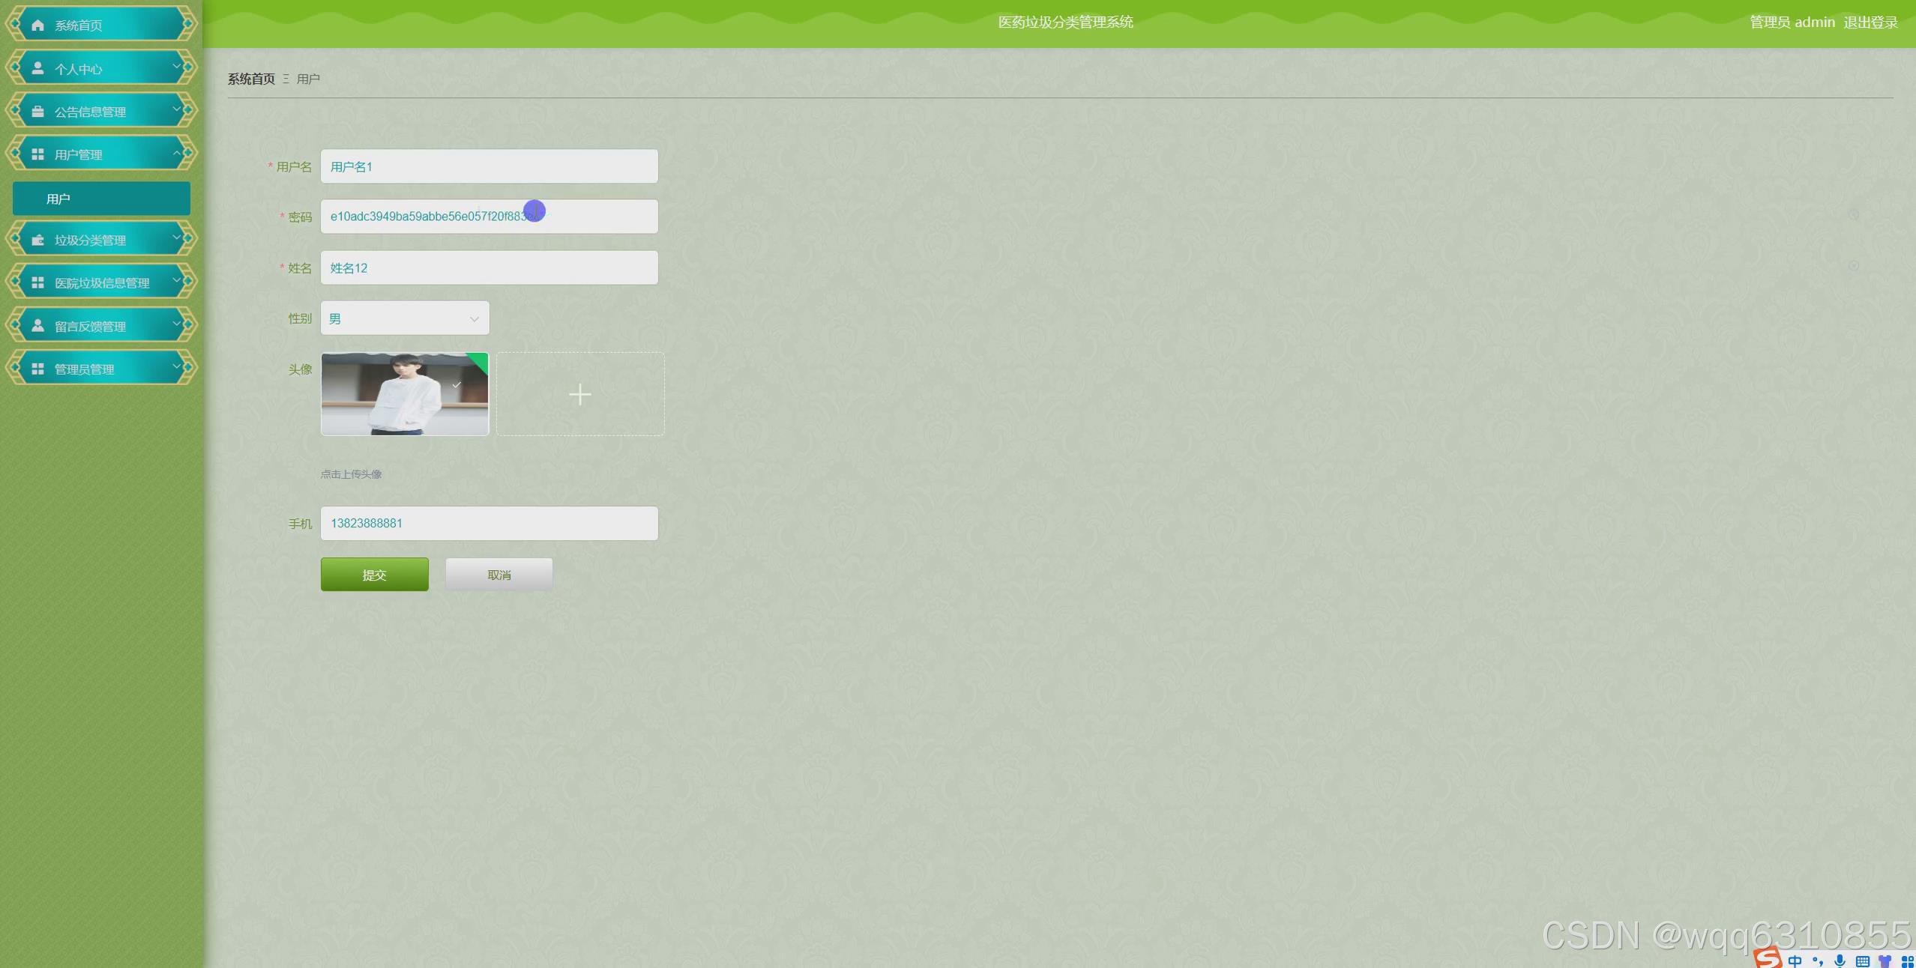Click the skin shirt icon in input toolbar
This screenshot has width=1916, height=968.
point(1885,961)
